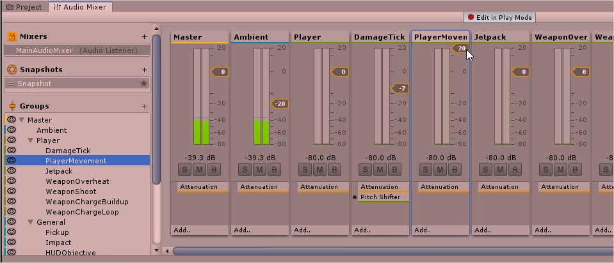Toggle visibility eye for the WeaponChargeLoop group

(12, 211)
